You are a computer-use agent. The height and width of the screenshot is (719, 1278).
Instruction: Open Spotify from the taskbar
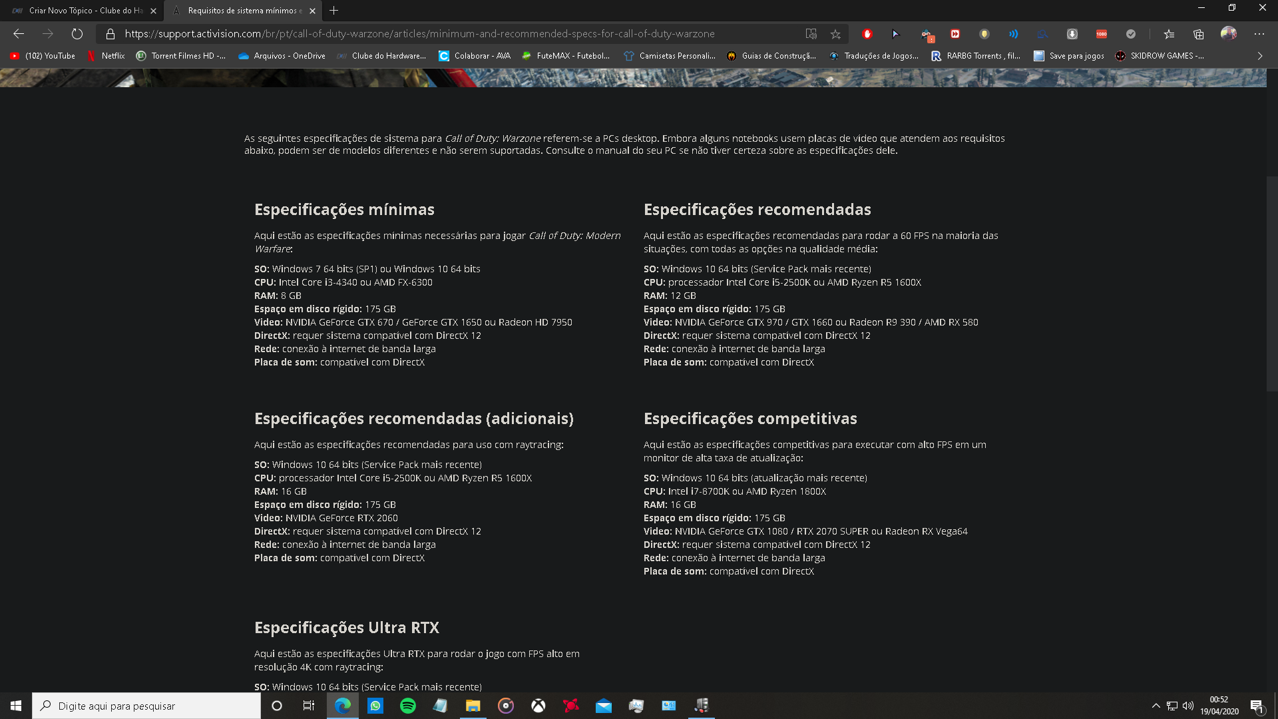click(408, 706)
